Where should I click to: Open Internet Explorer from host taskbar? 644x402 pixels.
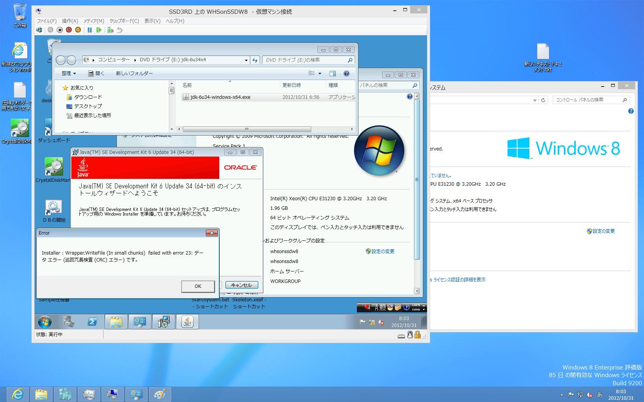click(18, 394)
